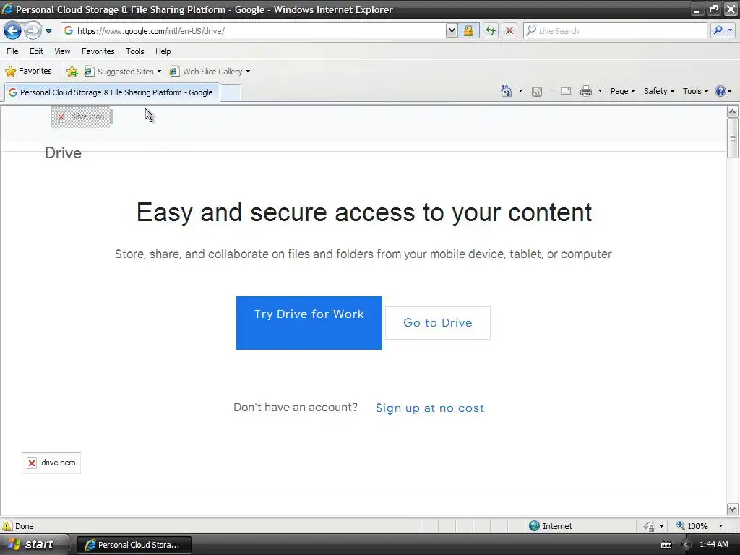Click the Personal Cloud Stora... taskbar item
The height and width of the screenshot is (555, 740).
pyautogui.click(x=134, y=545)
